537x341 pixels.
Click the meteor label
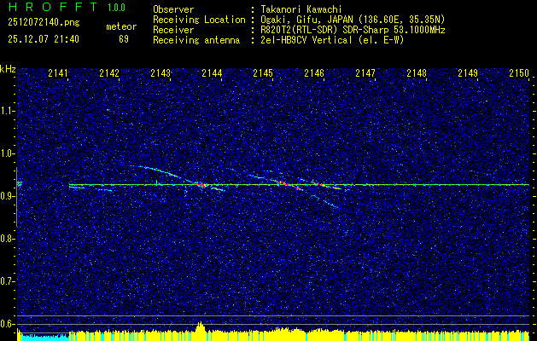click(x=121, y=26)
